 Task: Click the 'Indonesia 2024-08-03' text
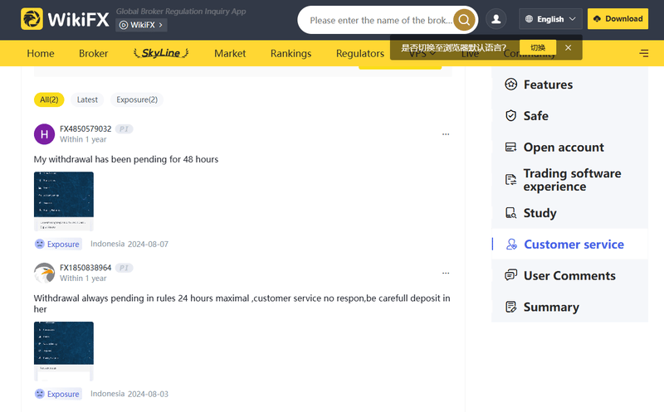[129, 394]
